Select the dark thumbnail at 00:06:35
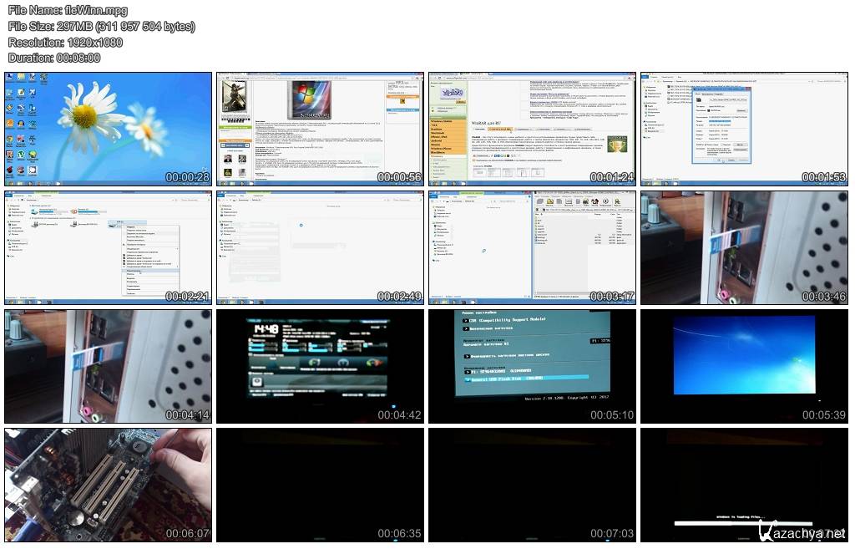Screen dimensions: 855x549 pyautogui.click(x=320, y=485)
